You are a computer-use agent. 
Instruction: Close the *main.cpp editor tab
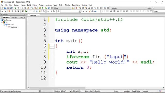point(38,15)
